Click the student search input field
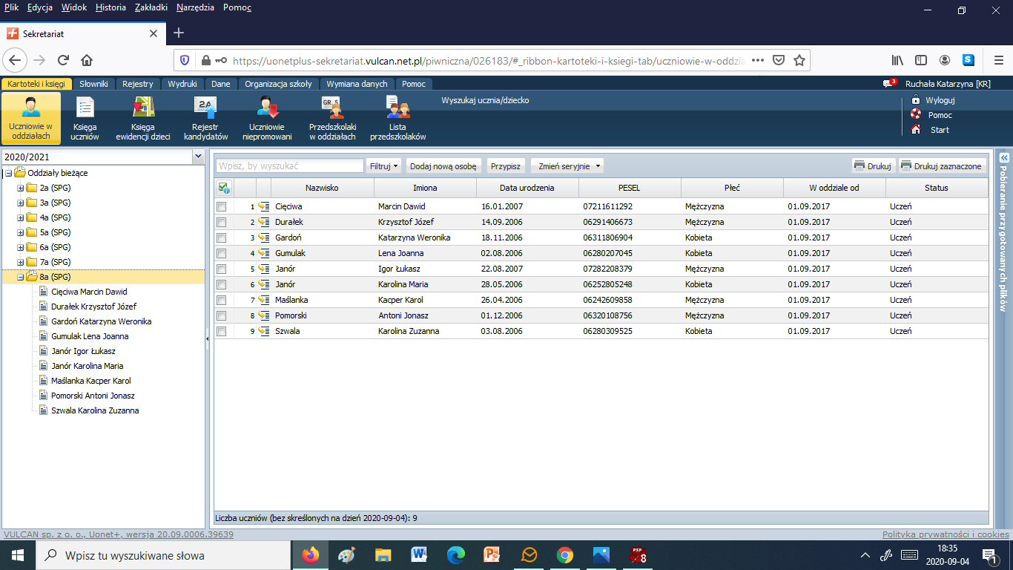Image resolution: width=1013 pixels, height=570 pixels. point(289,166)
